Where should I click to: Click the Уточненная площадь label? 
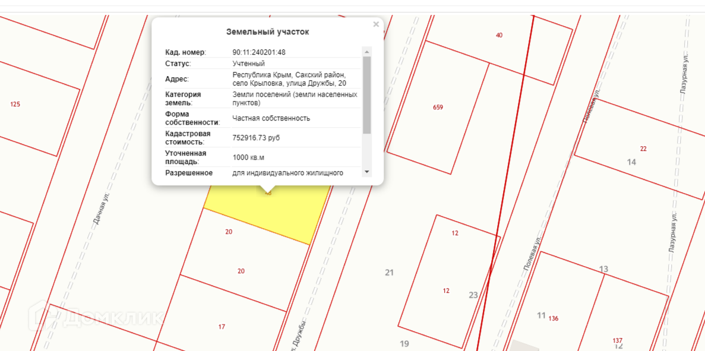185,157
